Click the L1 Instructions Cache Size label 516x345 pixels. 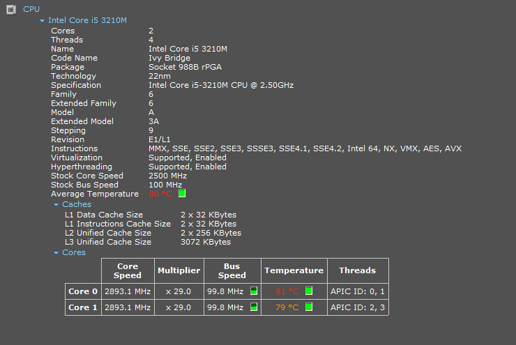(118, 224)
